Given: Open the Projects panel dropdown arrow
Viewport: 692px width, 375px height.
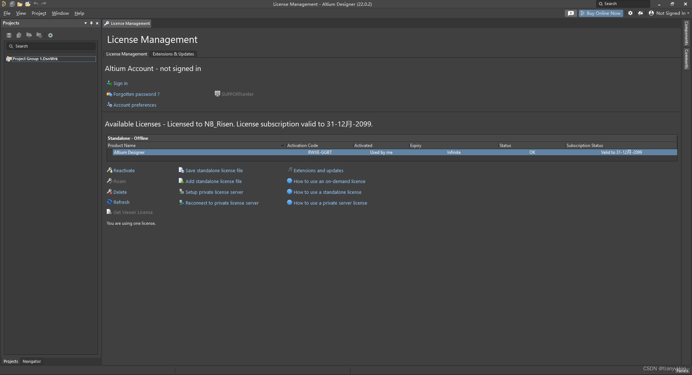Looking at the screenshot, I should point(85,23).
